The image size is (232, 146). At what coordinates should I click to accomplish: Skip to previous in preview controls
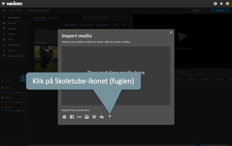click(x=178, y=72)
